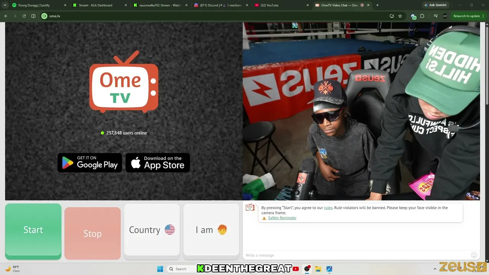
Task: Close the OmeTV Video Chat tab
Action: 368,5
